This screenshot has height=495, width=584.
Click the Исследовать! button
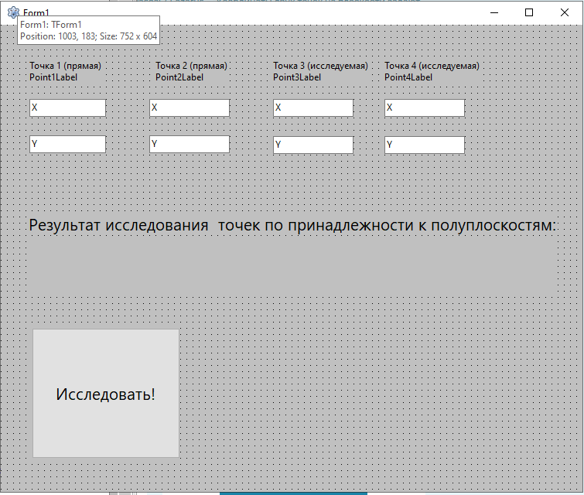pyautogui.click(x=106, y=393)
